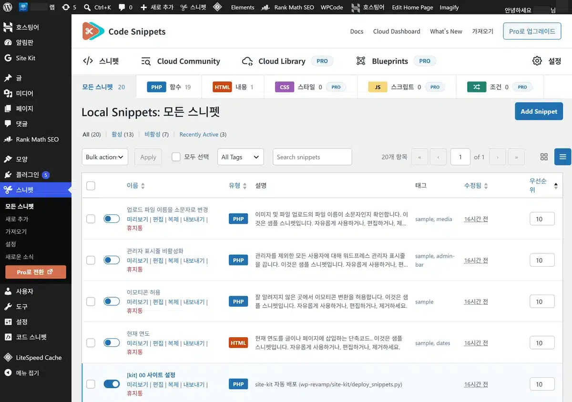The image size is (572, 402).
Task: Open the All Tags dropdown
Action: (241, 157)
